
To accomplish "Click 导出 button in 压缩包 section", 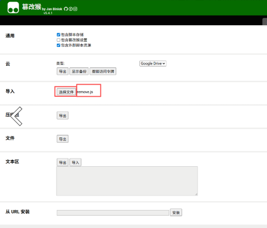I will (x=62, y=115).
